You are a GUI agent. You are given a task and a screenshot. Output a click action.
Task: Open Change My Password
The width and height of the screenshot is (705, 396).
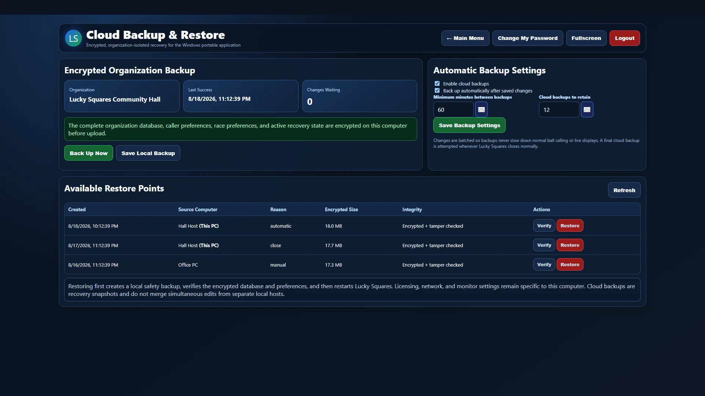[x=528, y=38]
